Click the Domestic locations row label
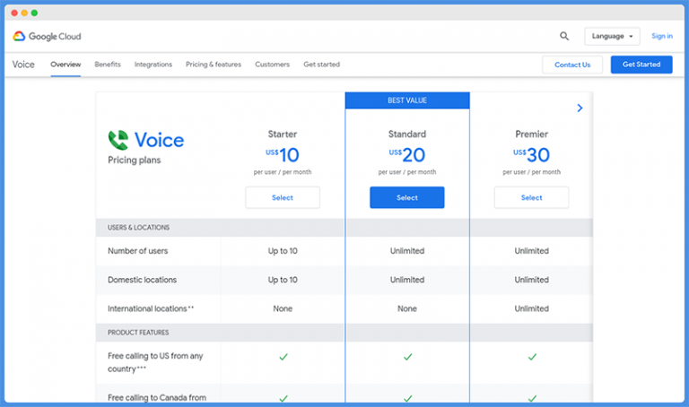This screenshot has width=689, height=407. 142,280
